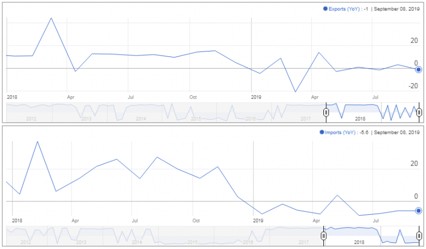Grab the right range handle of the Exports navigator
The height and width of the screenshot is (249, 426).
coord(419,112)
